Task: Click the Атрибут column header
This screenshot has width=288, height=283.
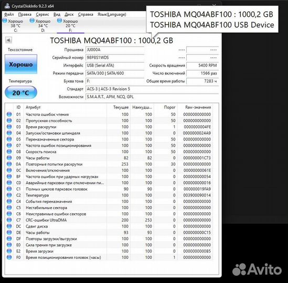Action: pyautogui.click(x=33, y=107)
